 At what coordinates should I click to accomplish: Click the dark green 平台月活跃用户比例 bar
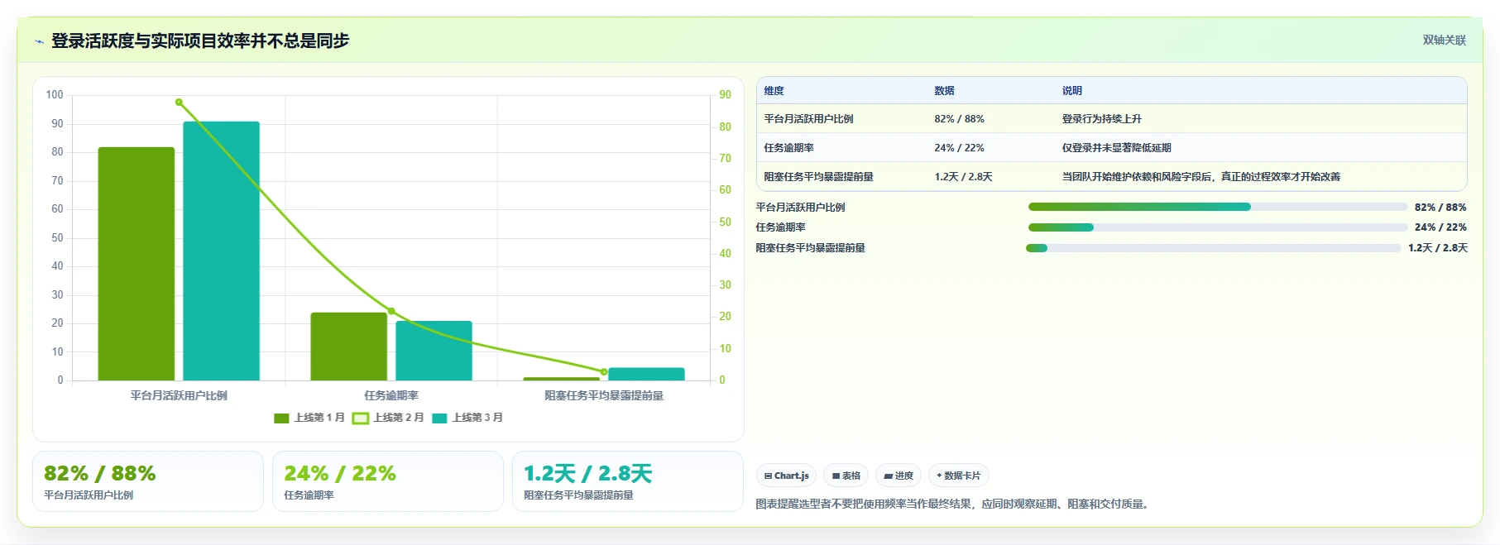click(x=137, y=264)
